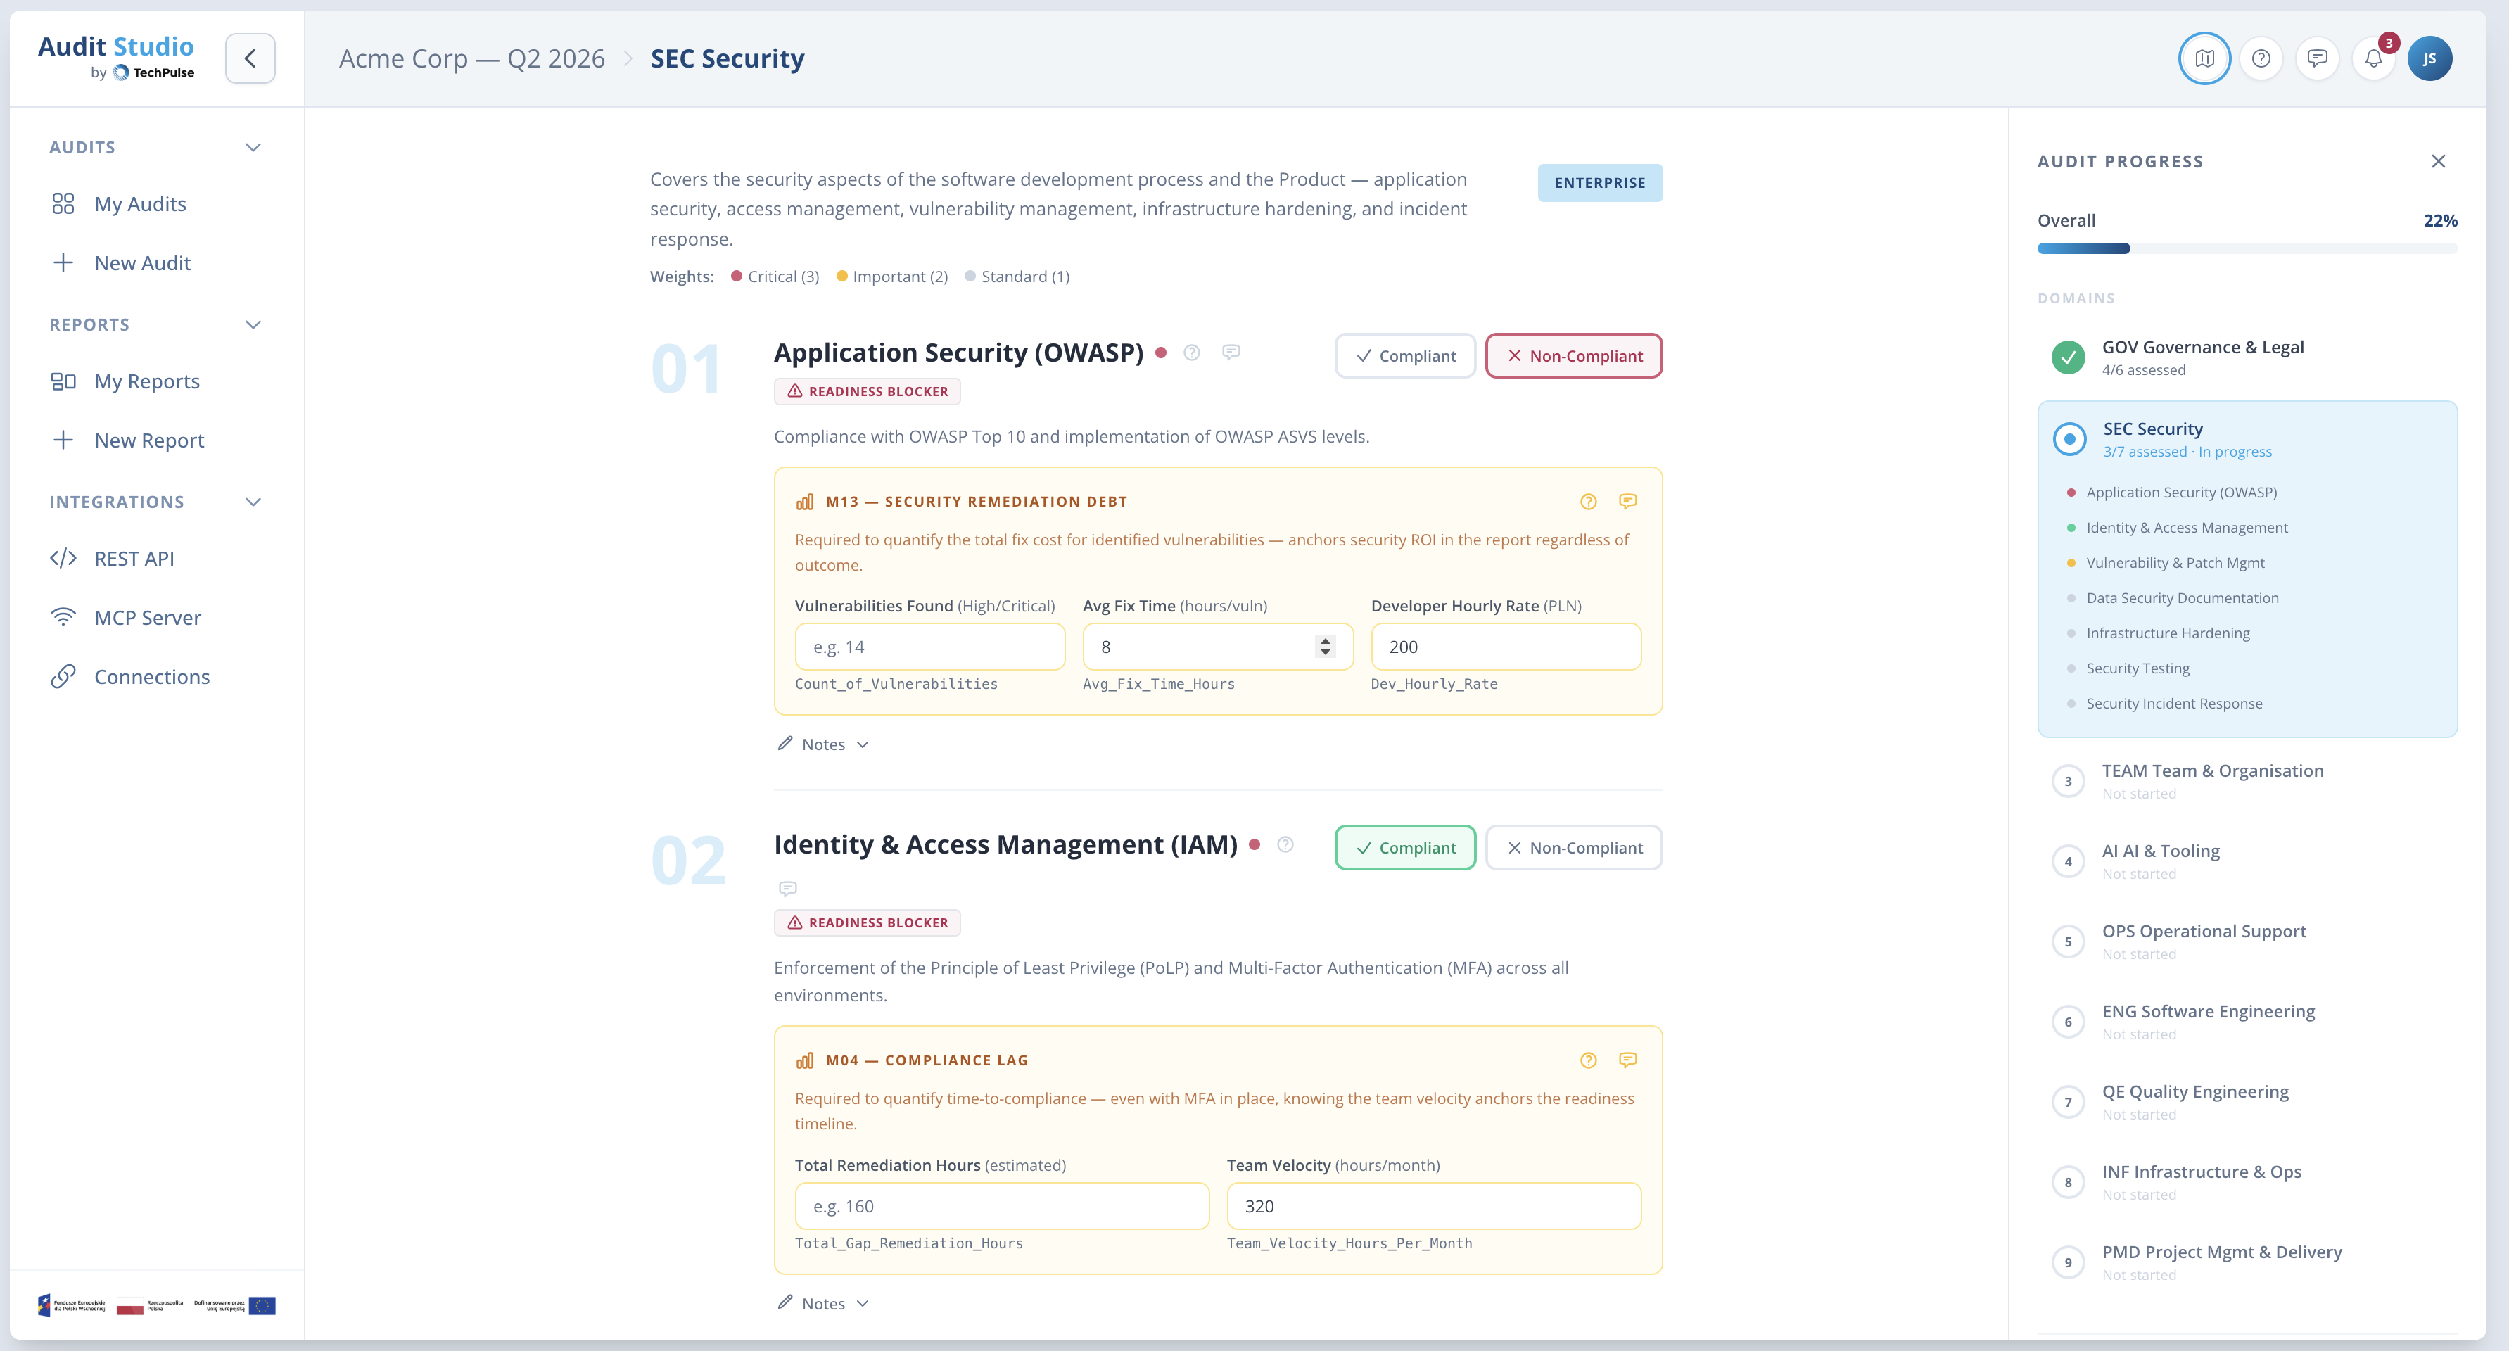This screenshot has width=2509, height=1351.
Task: Expand Notes under Identity & Access Management
Action: [824, 1303]
